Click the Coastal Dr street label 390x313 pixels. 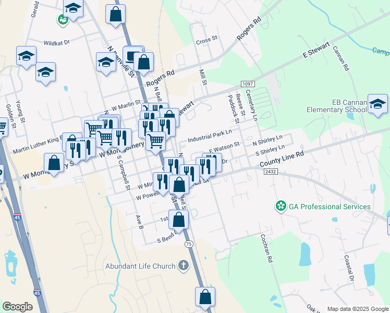(x=349, y=268)
